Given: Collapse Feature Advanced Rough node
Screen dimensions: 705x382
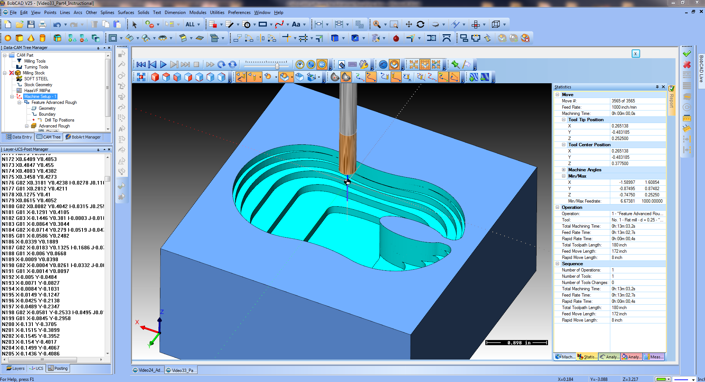Looking at the screenshot, I should pyautogui.click(x=20, y=102).
